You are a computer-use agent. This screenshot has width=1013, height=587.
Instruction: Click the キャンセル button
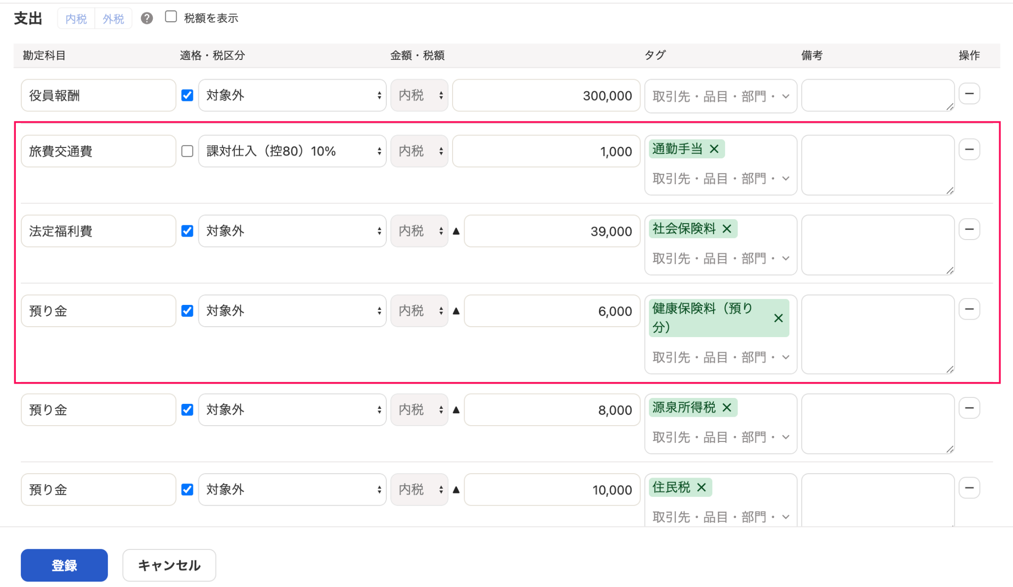click(x=169, y=565)
